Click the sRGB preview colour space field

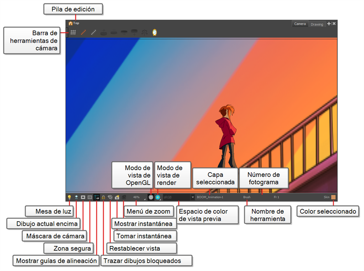[177, 197]
